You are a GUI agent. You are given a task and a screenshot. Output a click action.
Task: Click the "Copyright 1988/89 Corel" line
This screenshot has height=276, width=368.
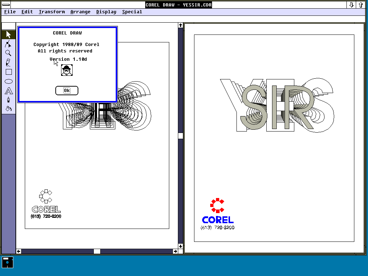[x=66, y=45]
